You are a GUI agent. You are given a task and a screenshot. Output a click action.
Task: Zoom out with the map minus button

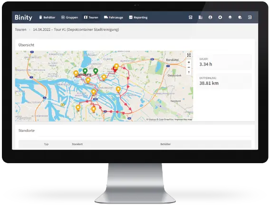click(189, 67)
